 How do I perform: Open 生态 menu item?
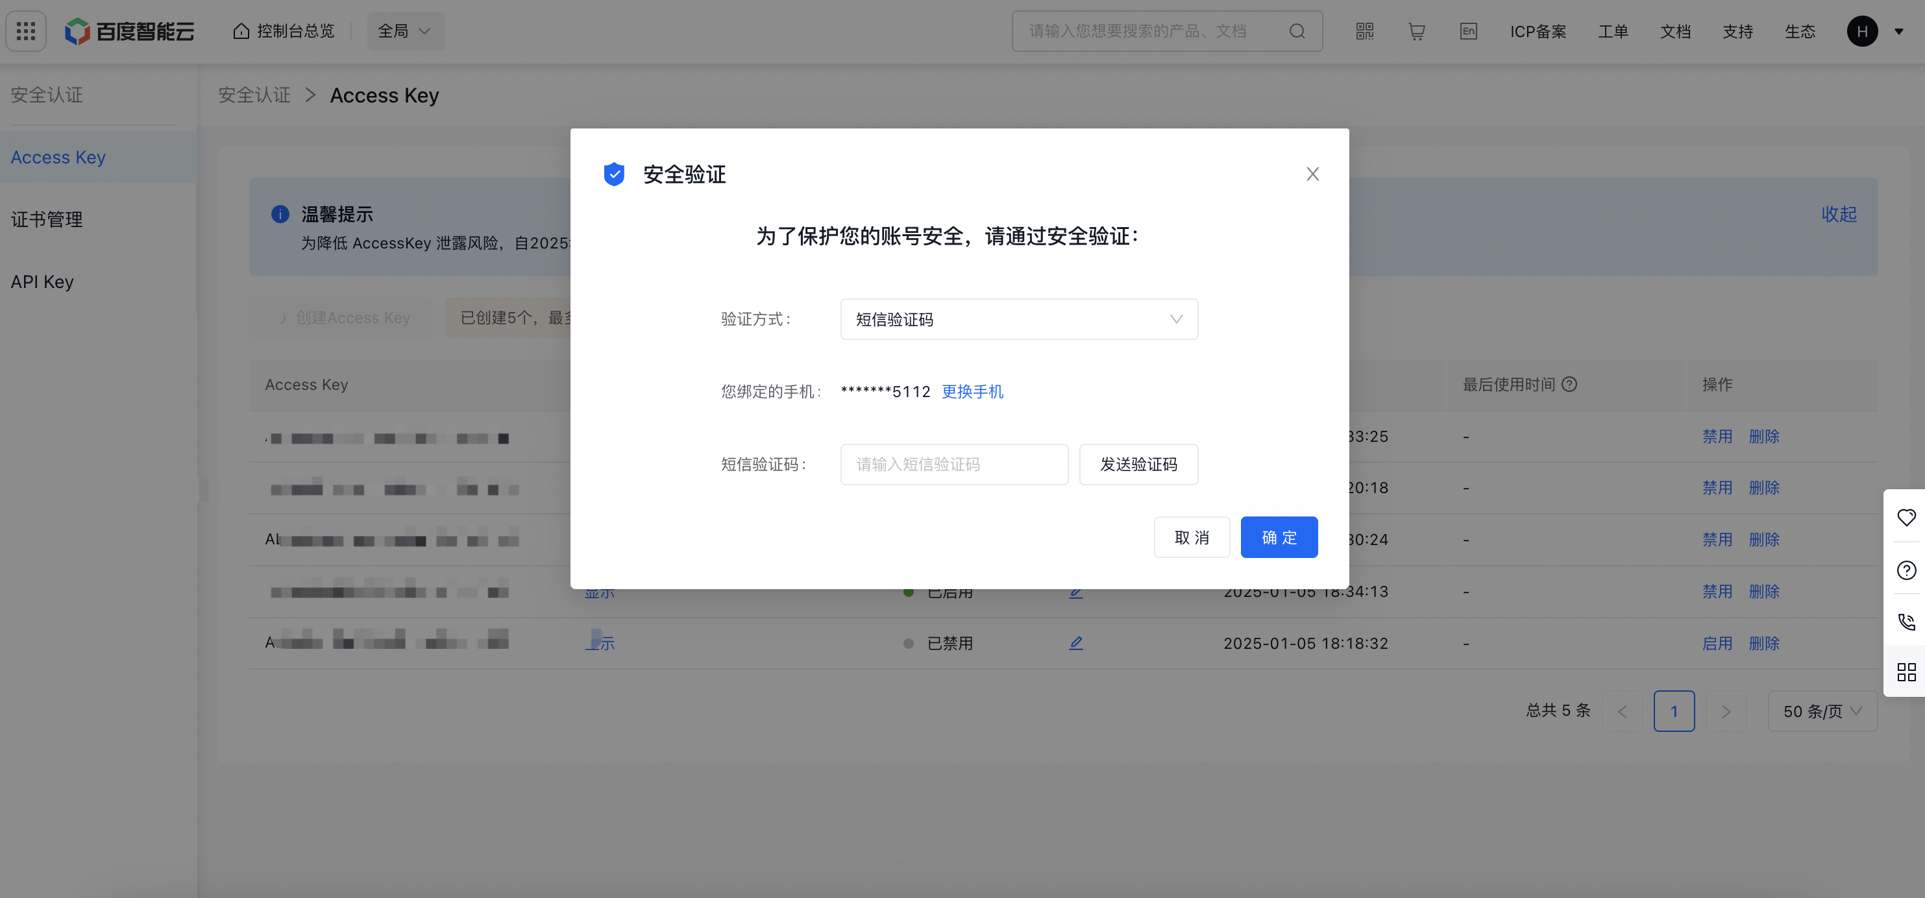(x=1800, y=31)
